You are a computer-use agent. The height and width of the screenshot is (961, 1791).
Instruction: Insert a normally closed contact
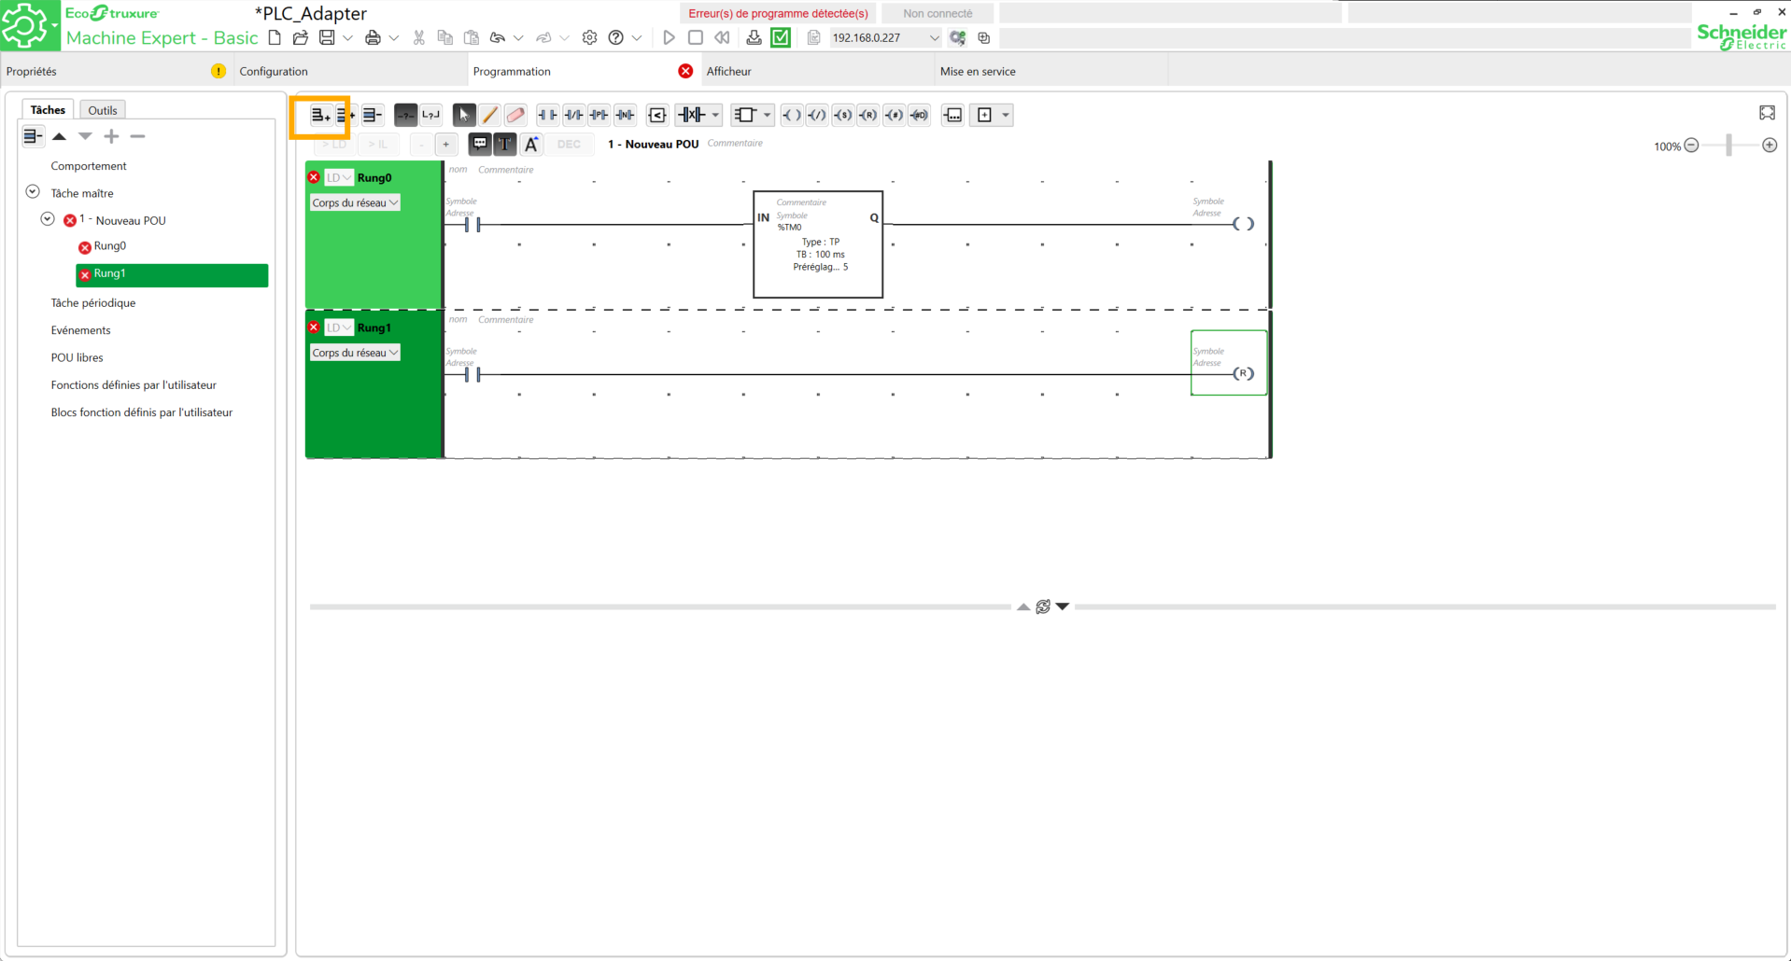coord(573,115)
